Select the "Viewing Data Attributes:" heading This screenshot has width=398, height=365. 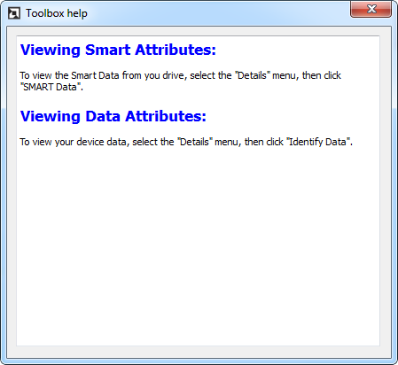113,116
